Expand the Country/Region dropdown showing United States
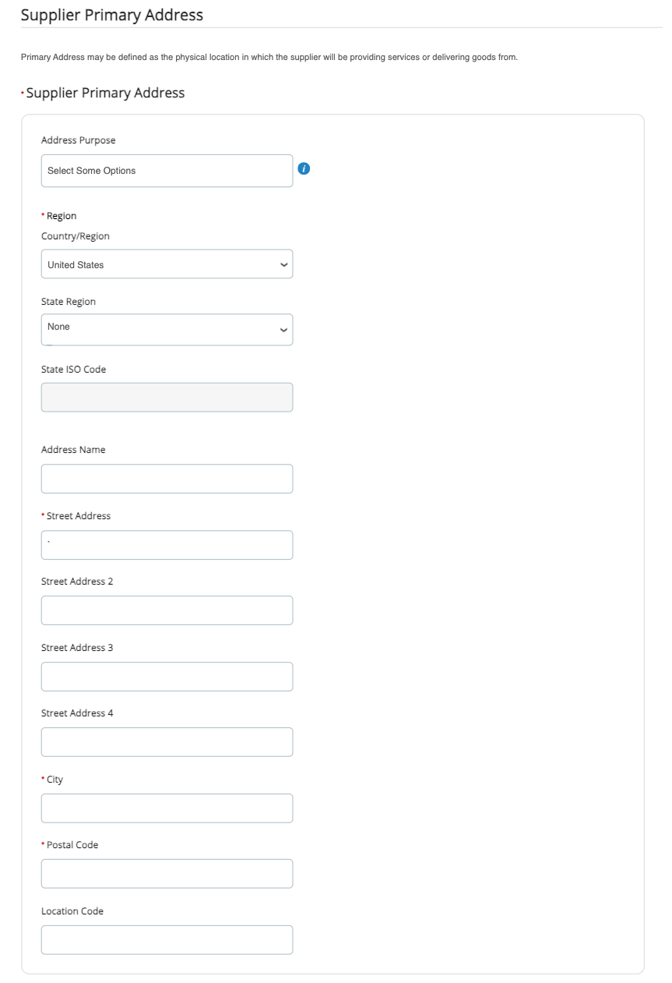 pyautogui.click(x=167, y=264)
